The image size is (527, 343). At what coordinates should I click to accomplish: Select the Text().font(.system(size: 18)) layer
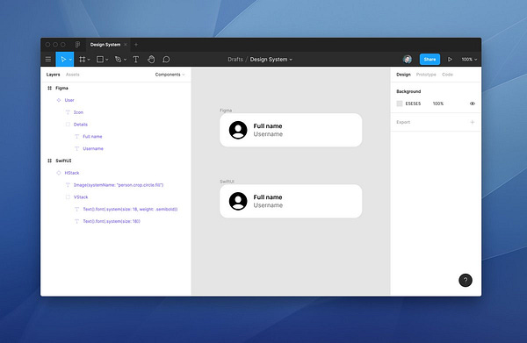click(112, 221)
